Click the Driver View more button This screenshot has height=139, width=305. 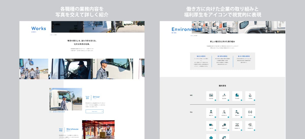(94, 111)
